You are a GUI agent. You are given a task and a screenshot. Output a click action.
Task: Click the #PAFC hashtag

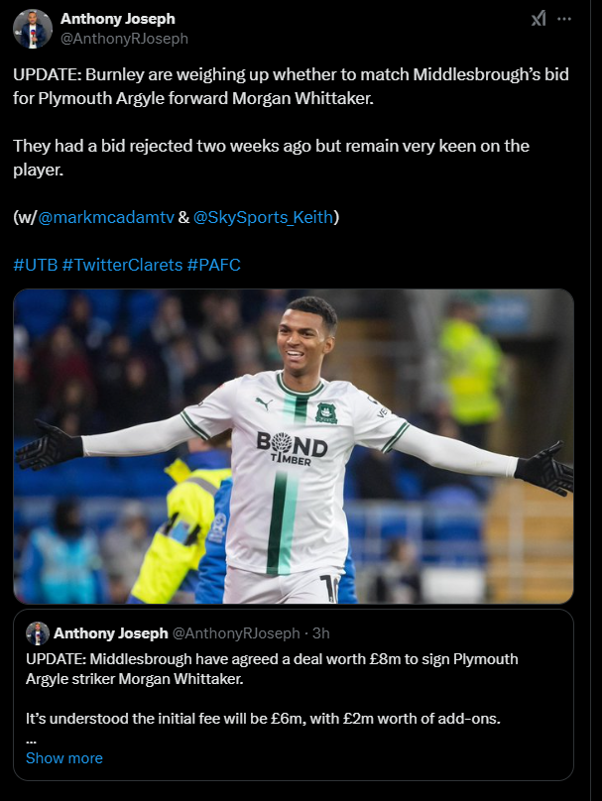[x=213, y=265]
